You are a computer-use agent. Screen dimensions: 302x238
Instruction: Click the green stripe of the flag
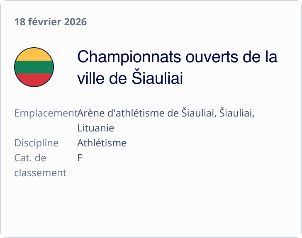(x=34, y=67)
